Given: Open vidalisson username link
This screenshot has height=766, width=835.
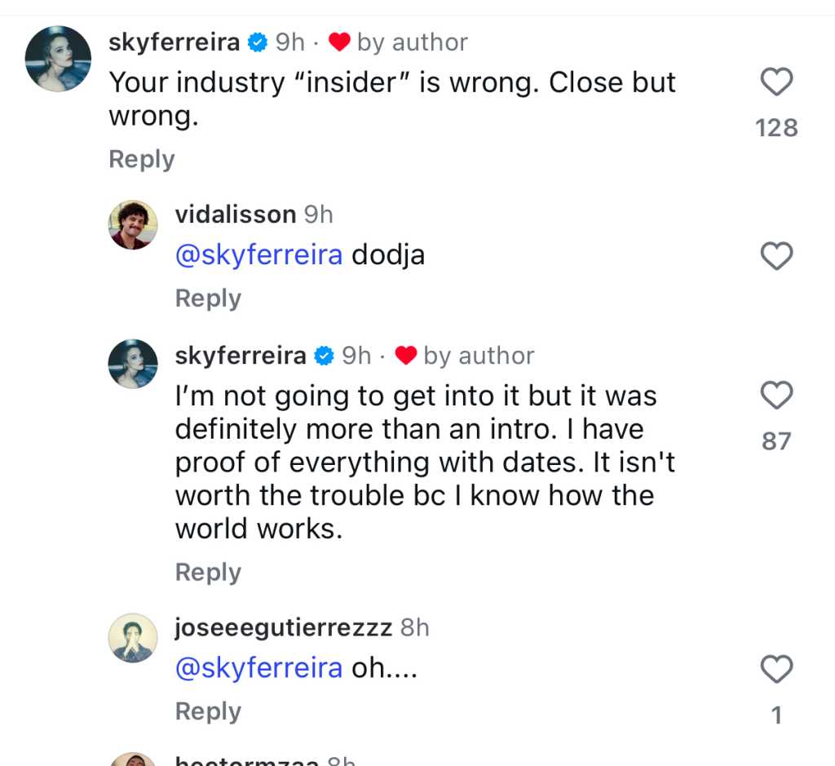Looking at the screenshot, I should point(236,215).
